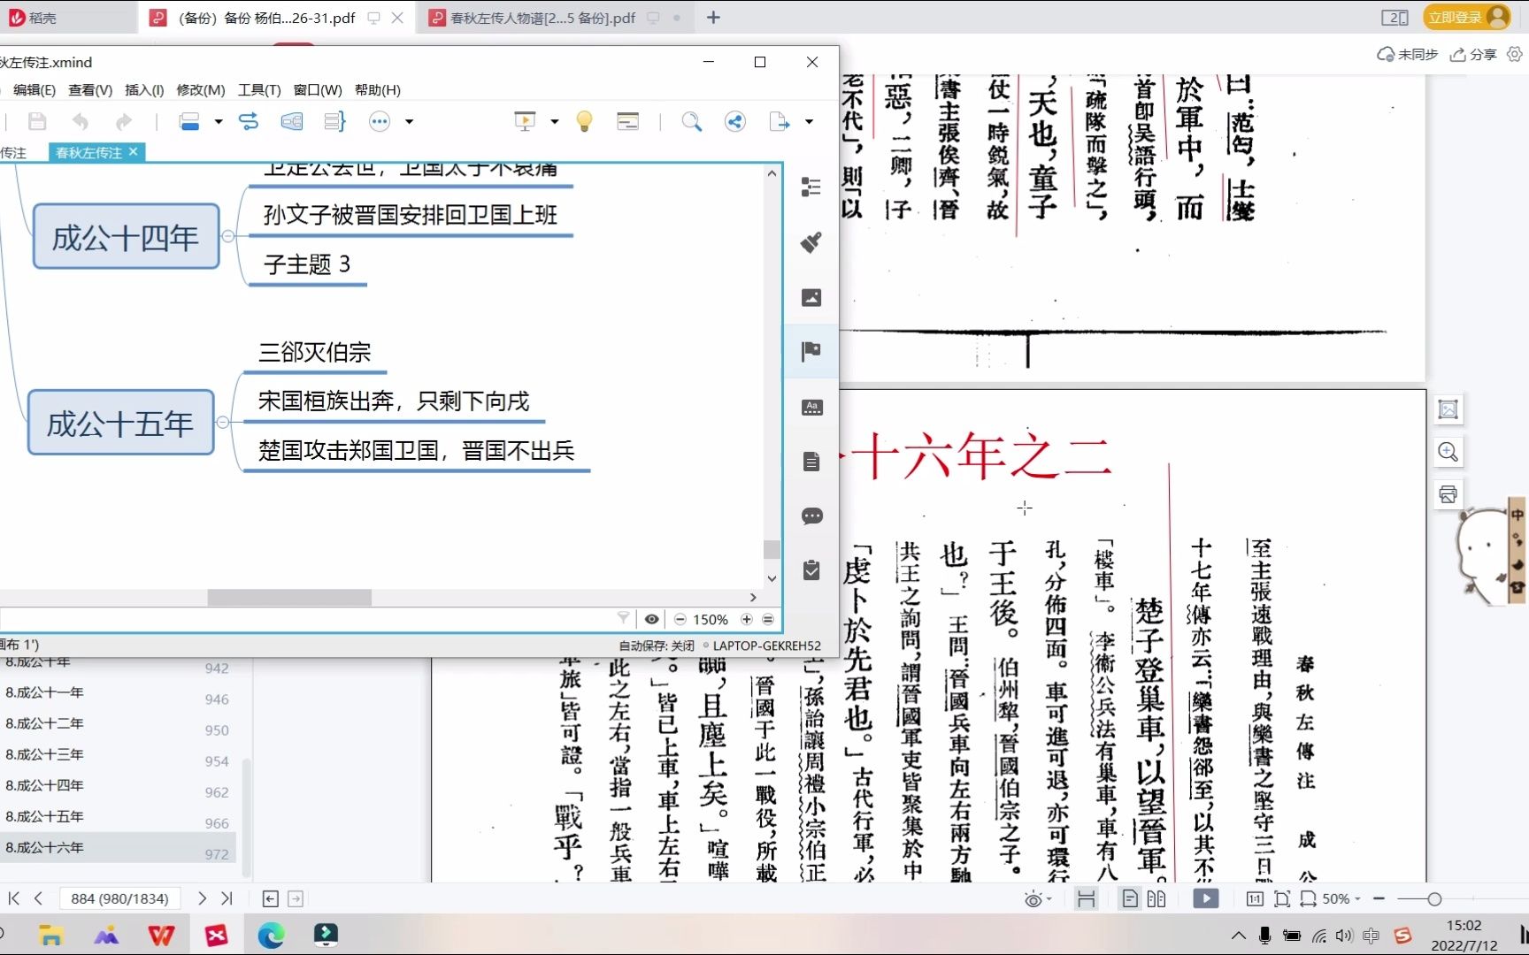1529x955 pixels.
Task: Select the 三郤灭伯宗 subtopic
Action: tap(315, 352)
